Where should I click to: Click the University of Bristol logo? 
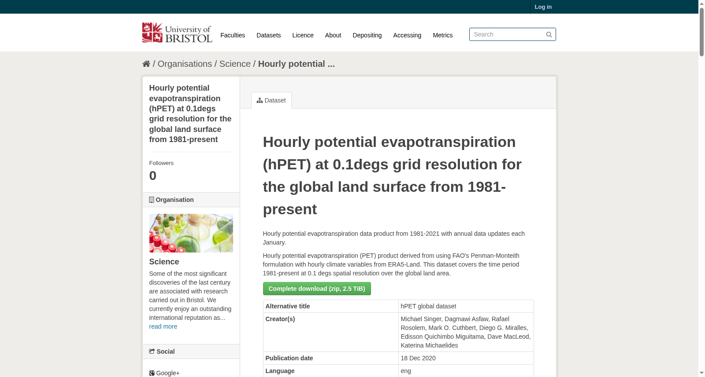(177, 33)
